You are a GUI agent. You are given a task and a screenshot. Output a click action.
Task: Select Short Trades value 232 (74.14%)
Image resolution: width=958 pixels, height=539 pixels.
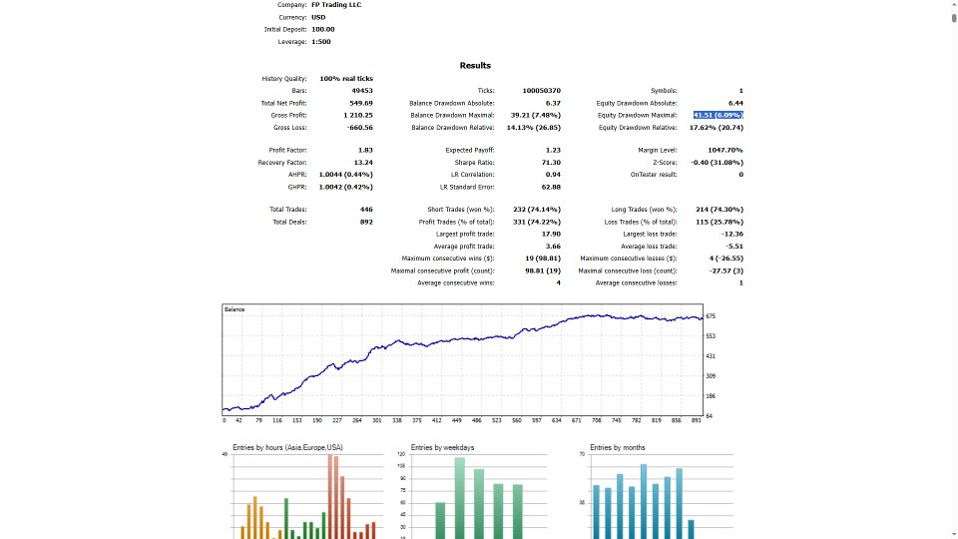[x=537, y=210]
